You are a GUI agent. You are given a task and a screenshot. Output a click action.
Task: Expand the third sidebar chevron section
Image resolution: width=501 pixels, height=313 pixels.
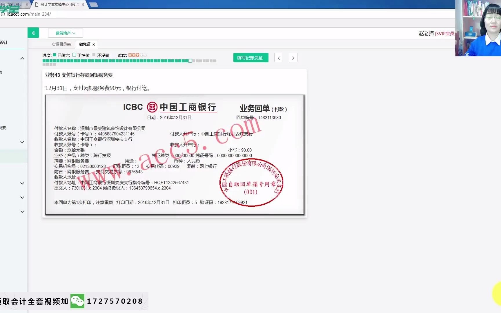tap(22, 183)
